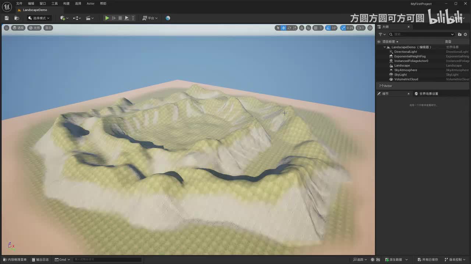
Task: Click the viewport layout maximize icon
Action: tap(370, 28)
